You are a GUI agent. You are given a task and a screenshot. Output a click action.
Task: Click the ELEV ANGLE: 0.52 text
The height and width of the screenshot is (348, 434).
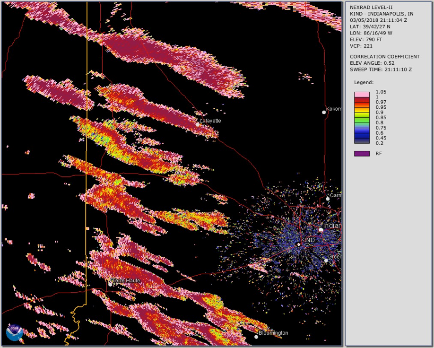(x=372, y=63)
